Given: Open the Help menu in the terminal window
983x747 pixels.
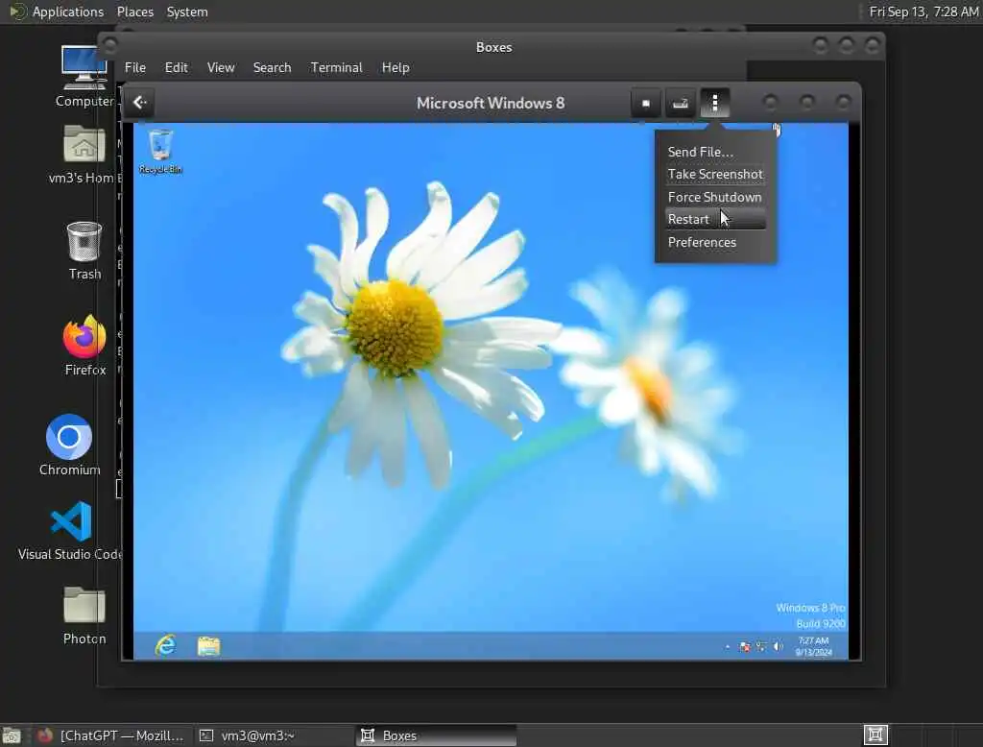Looking at the screenshot, I should click(396, 67).
